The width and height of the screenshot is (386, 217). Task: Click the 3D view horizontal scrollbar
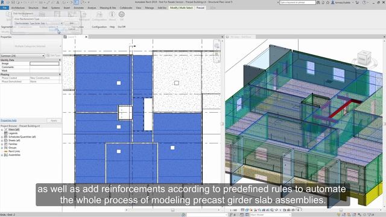pyautogui.click(x=341, y=210)
